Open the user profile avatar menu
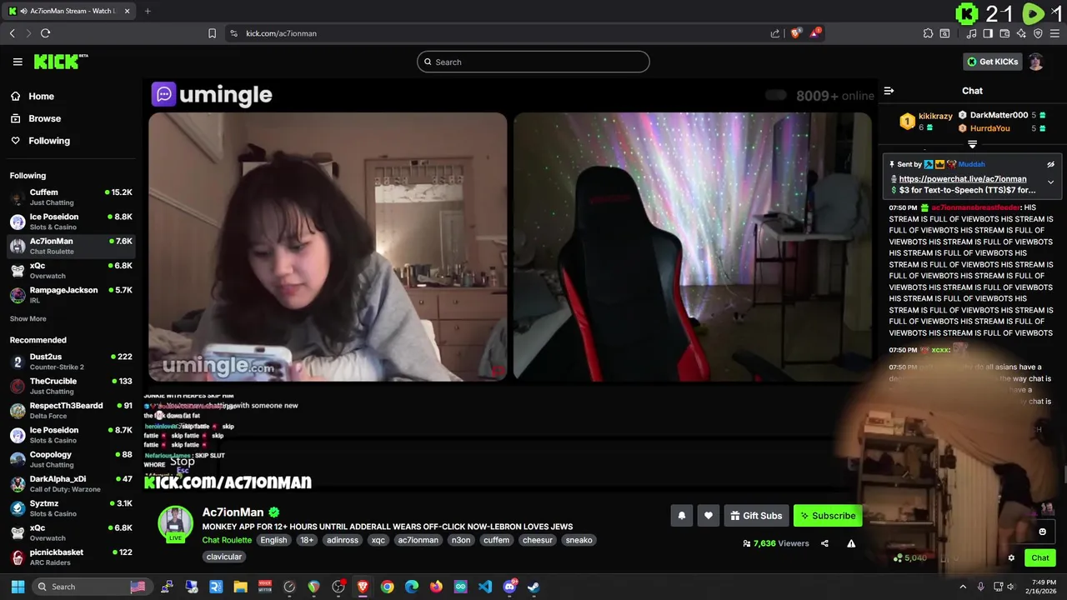The height and width of the screenshot is (600, 1067). click(1036, 62)
